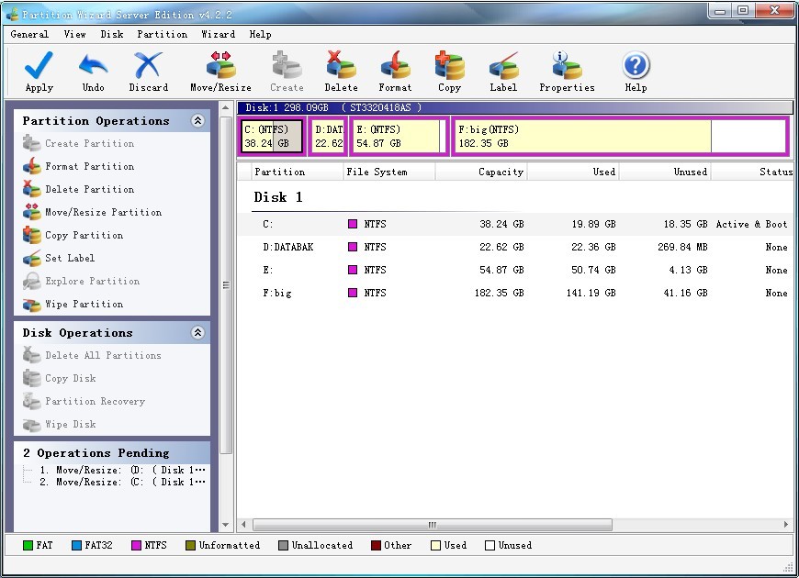This screenshot has width=799, height=578.
Task: Click the File System column header
Action: click(x=389, y=172)
